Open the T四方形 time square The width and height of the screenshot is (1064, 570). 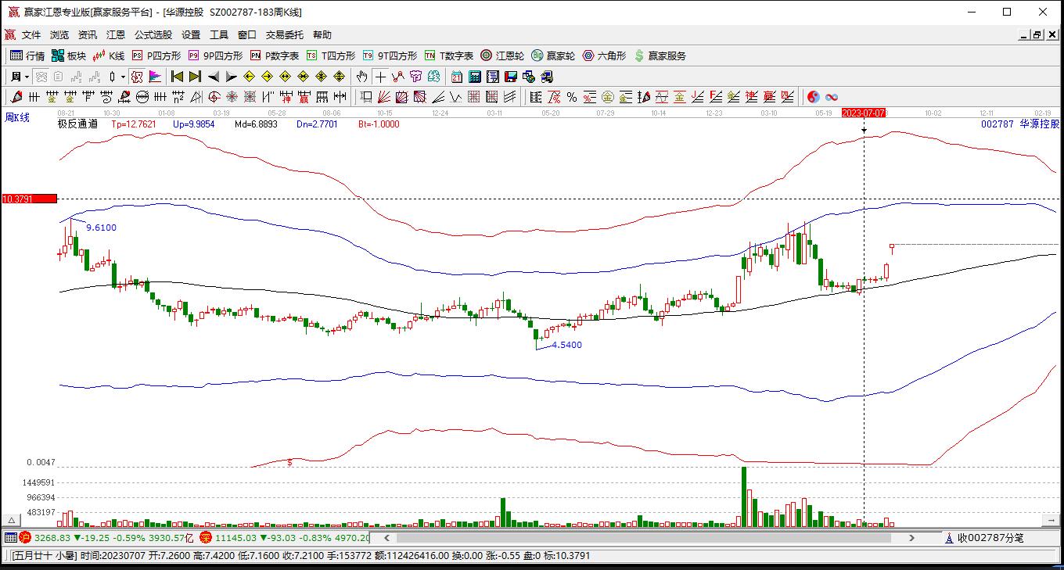331,56
